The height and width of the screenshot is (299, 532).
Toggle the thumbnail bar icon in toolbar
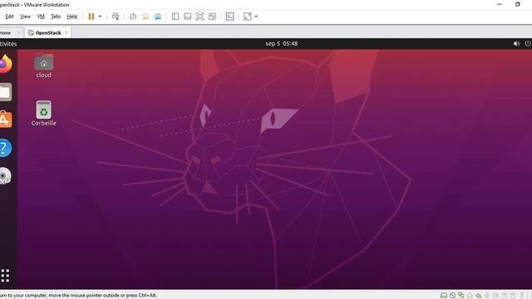coord(187,17)
